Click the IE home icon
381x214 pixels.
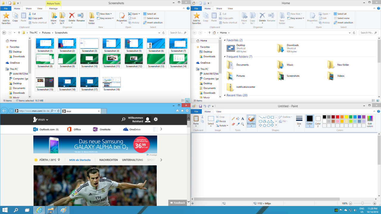tap(177, 111)
